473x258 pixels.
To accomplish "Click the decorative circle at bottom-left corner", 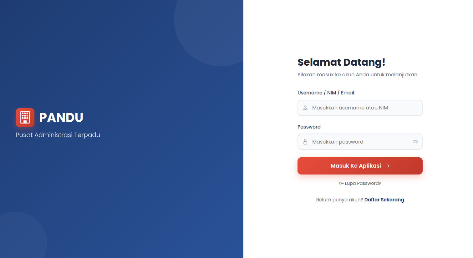I will [19, 238].
